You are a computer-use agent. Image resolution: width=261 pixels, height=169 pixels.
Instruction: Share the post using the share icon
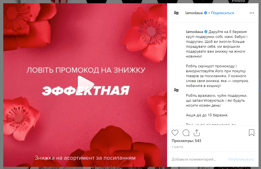(x=197, y=132)
